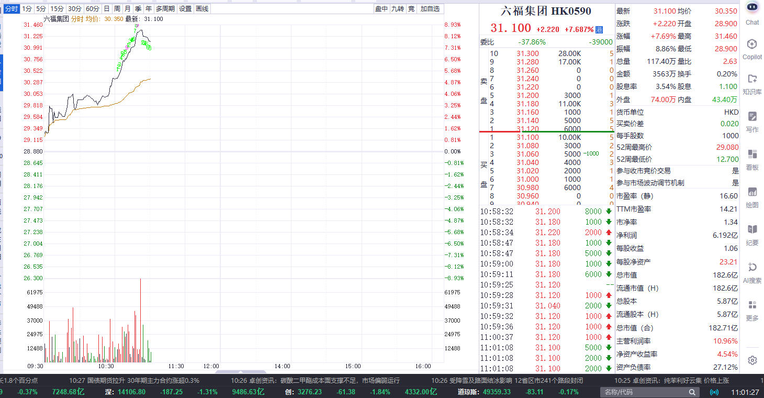Open the 知识库 knowledge base

[x=752, y=84]
